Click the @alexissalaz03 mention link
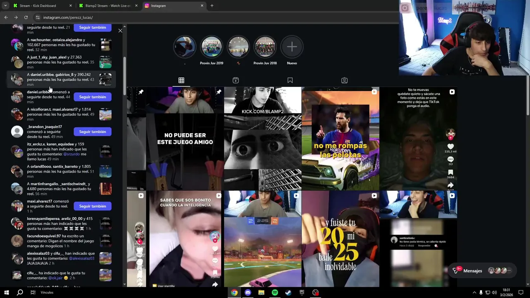 point(82,258)
